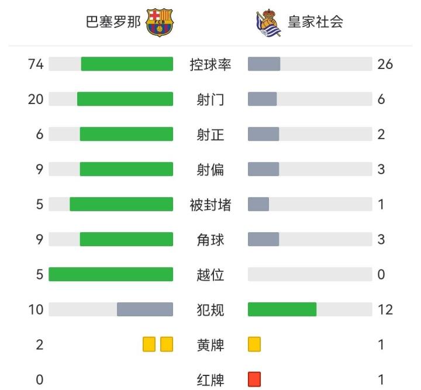Click the 黄牌 yellow cards label
This screenshot has width=421, height=390.
pyautogui.click(x=210, y=345)
